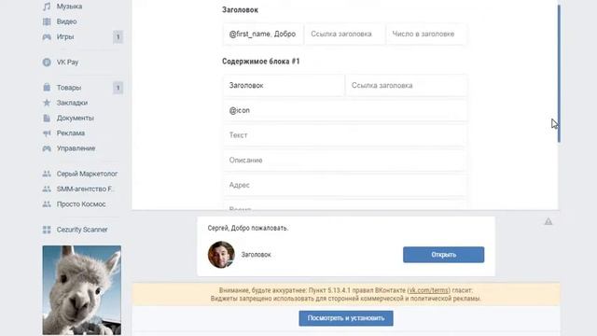Click the Музыка music note icon
The image size is (597, 336).
coord(47,7)
